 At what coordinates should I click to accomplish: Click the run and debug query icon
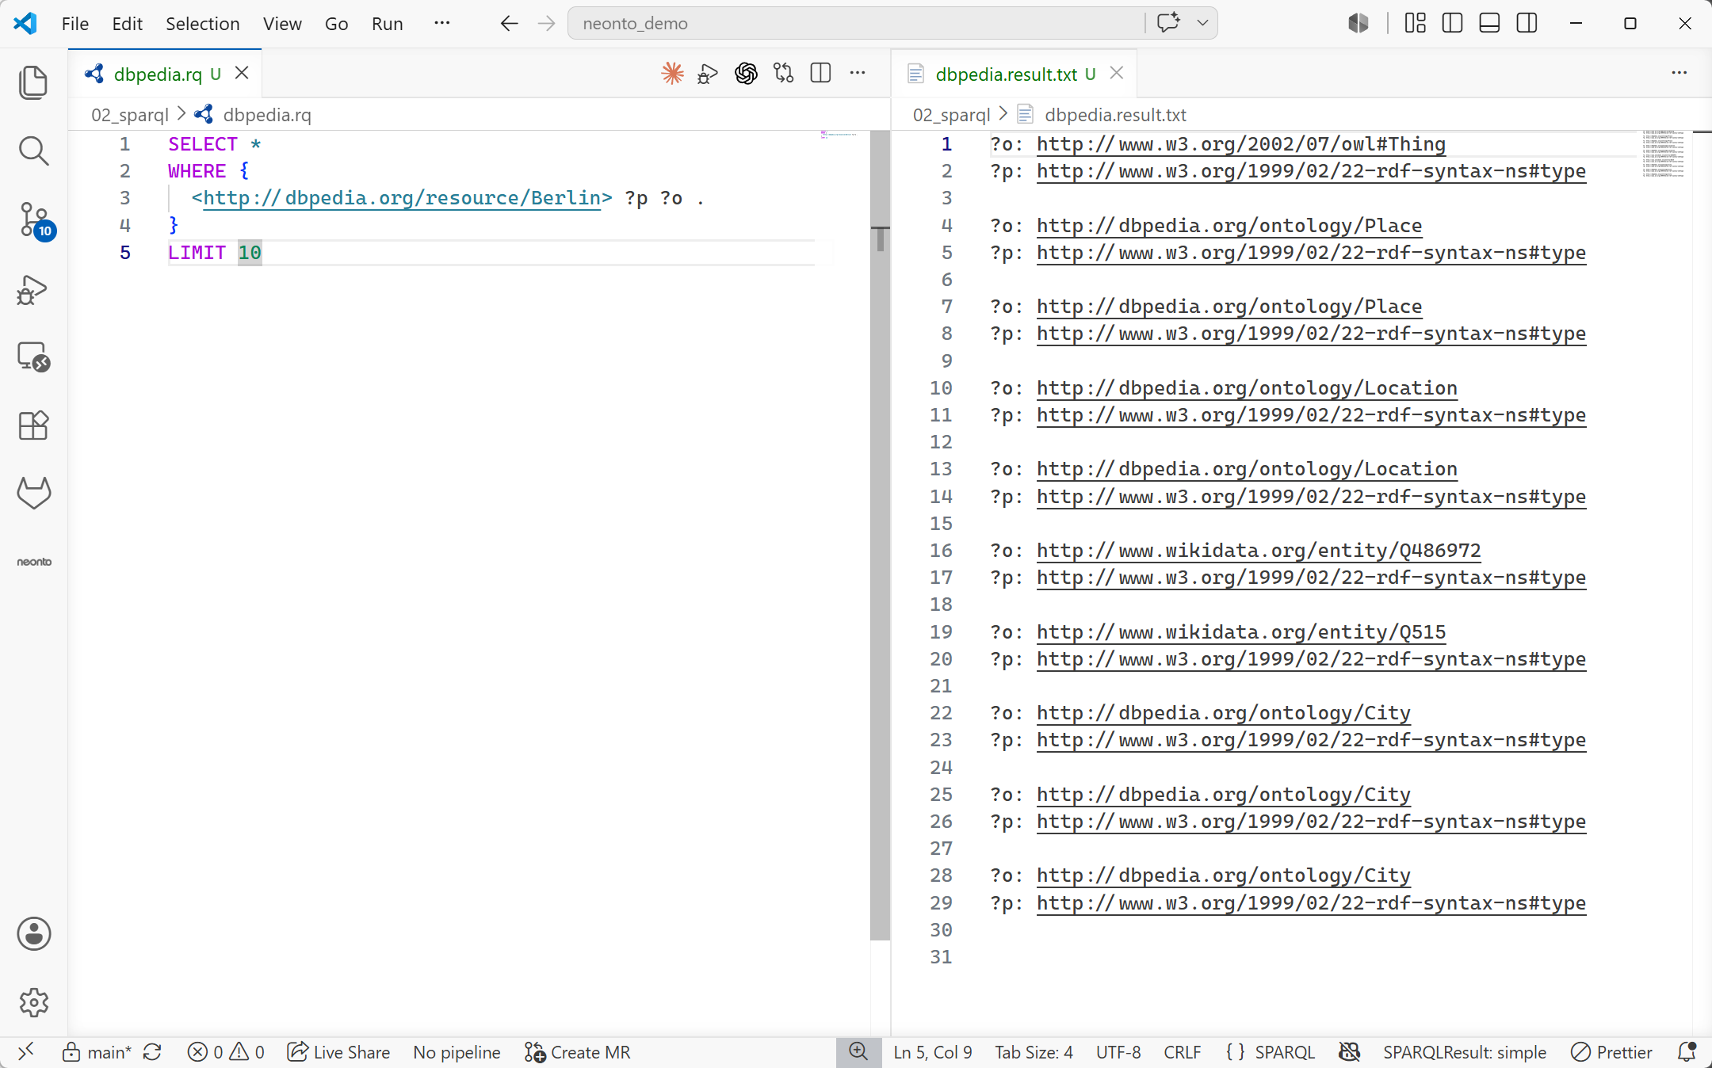(707, 74)
